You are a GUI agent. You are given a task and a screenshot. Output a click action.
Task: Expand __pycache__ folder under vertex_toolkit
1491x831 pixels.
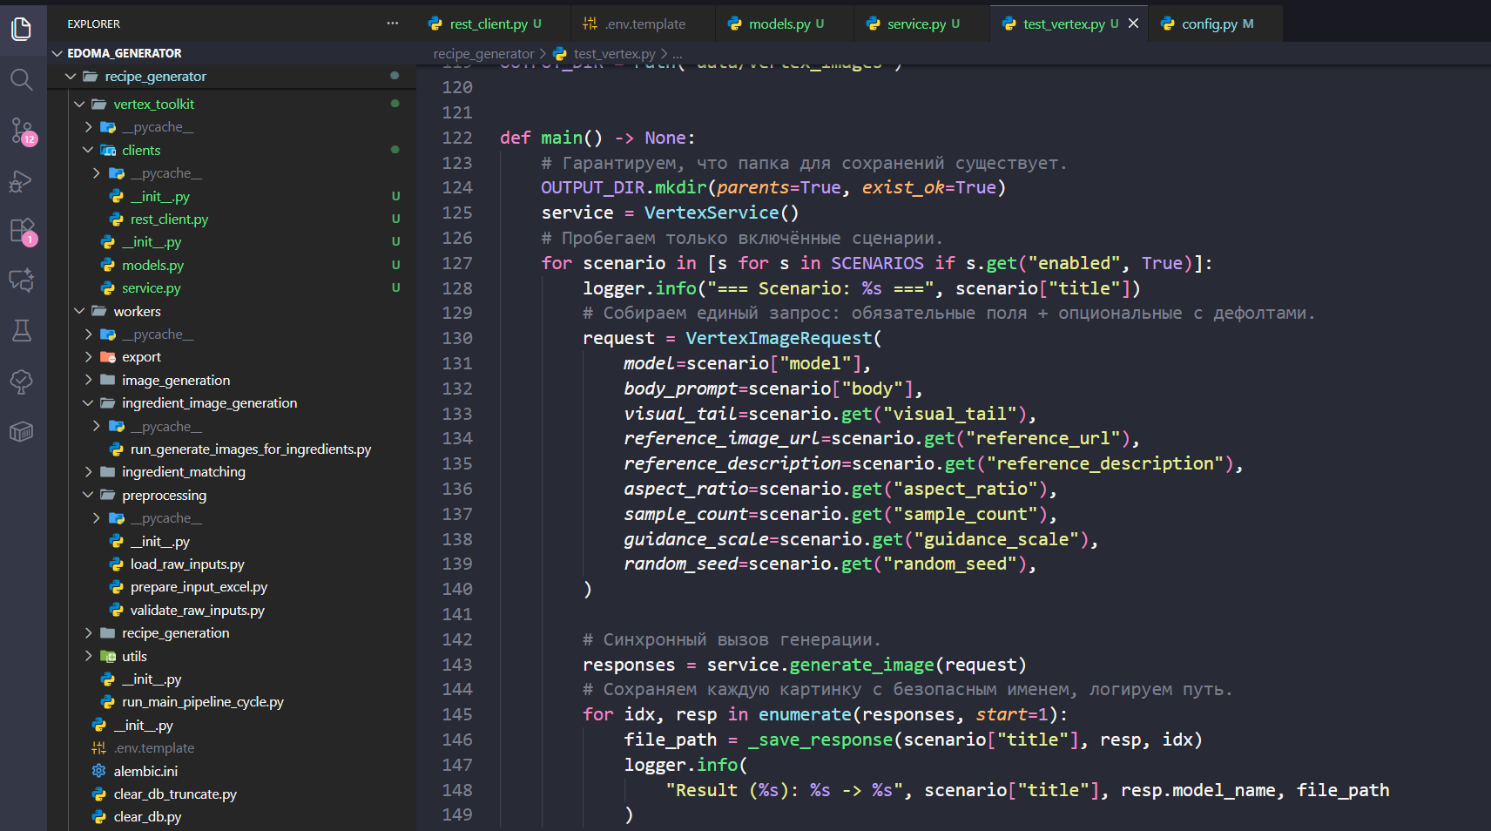click(88, 127)
